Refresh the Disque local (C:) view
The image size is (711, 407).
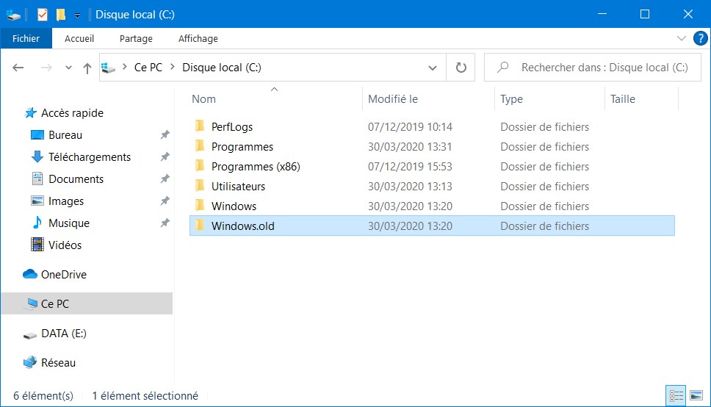click(461, 68)
